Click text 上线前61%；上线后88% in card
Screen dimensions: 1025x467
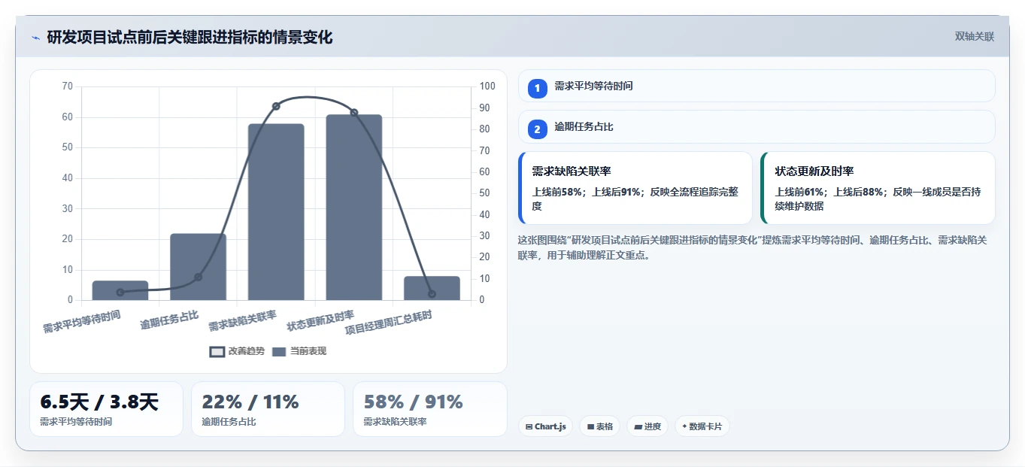tap(829, 192)
